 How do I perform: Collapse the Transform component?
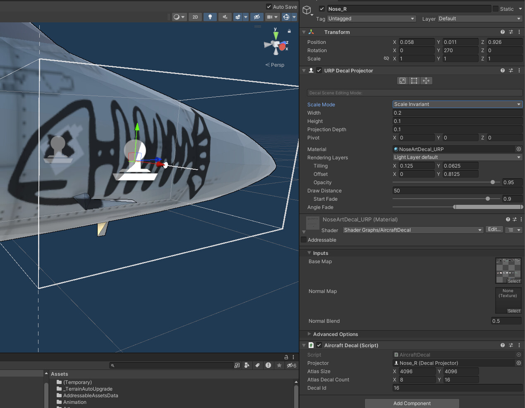304,32
